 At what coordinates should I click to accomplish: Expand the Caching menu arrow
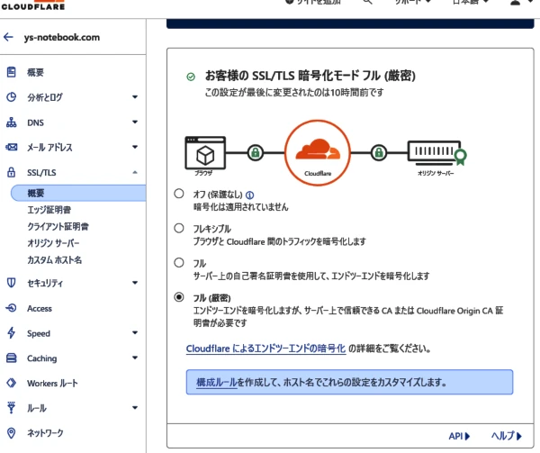pos(134,358)
